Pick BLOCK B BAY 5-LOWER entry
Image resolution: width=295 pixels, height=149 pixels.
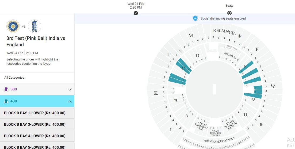(35, 147)
